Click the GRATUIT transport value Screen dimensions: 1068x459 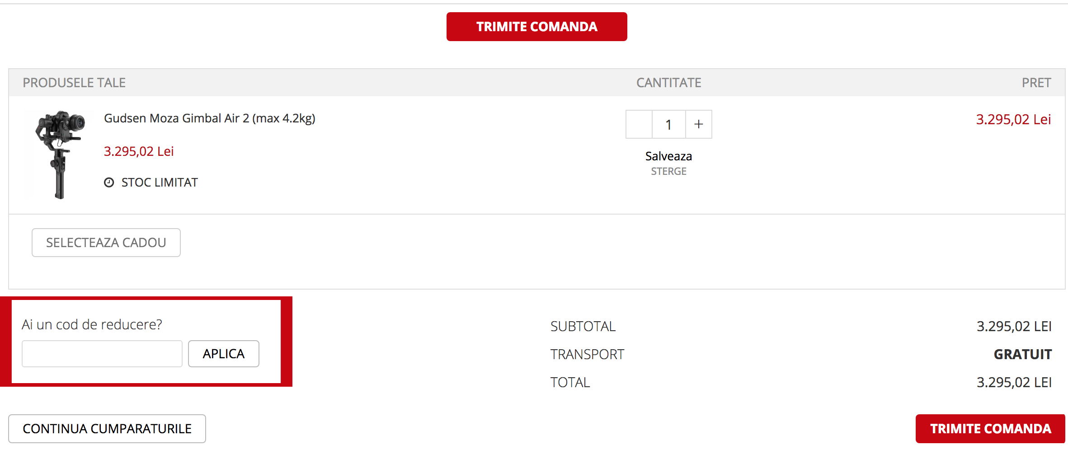(x=1022, y=354)
